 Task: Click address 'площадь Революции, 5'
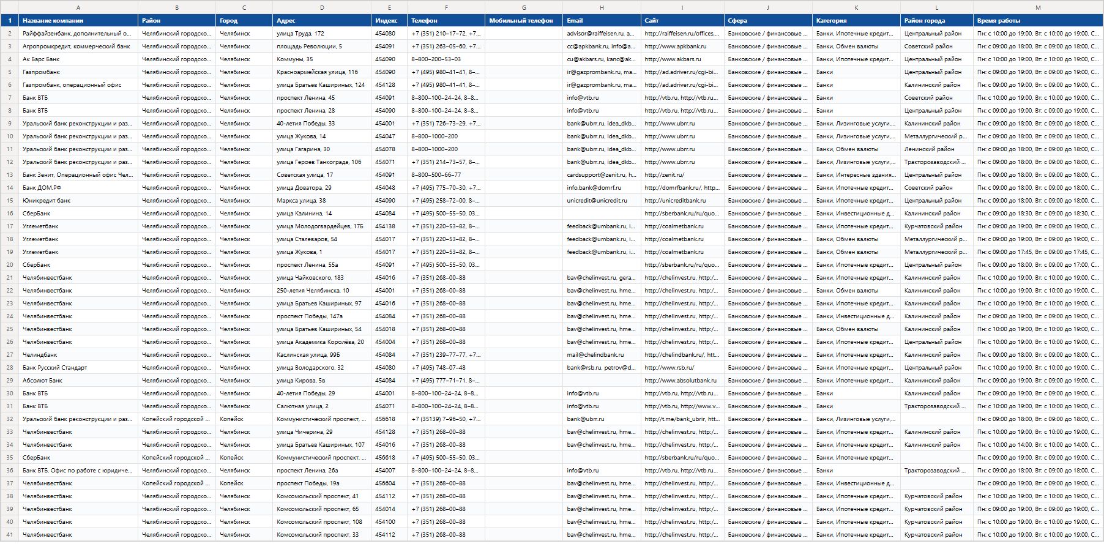pyautogui.click(x=322, y=47)
